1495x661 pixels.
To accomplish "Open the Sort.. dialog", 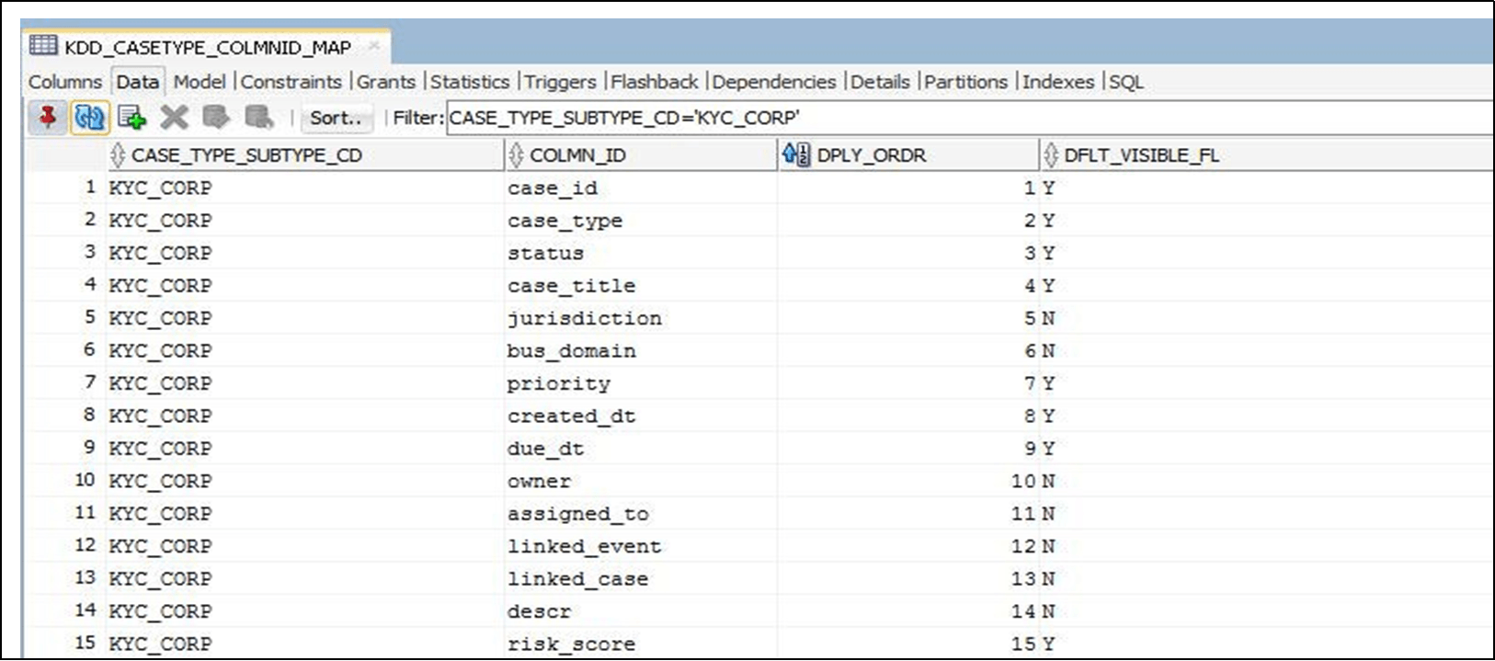I will (x=336, y=118).
